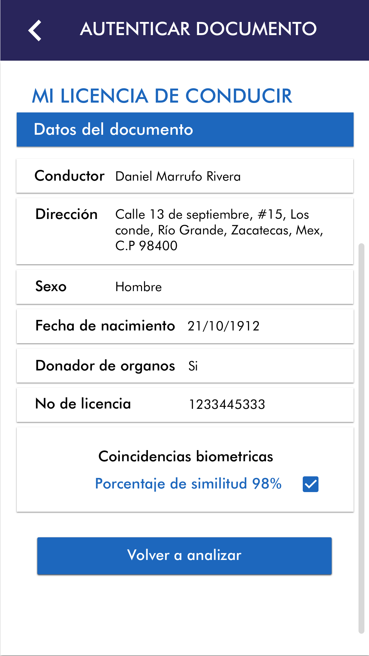This screenshot has height=656, width=369.
Task: Select the driver name Daniel Marrufo Rivera
Action: point(178,176)
